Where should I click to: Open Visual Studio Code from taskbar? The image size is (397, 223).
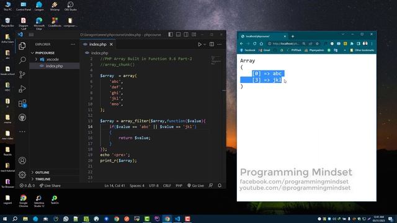coord(177,219)
